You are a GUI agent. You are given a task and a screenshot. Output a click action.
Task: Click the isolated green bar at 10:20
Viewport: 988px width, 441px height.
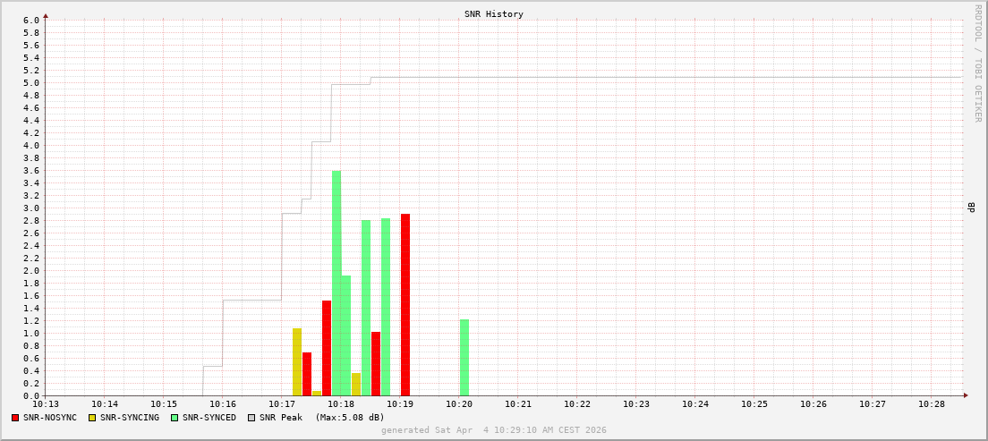coord(464,358)
